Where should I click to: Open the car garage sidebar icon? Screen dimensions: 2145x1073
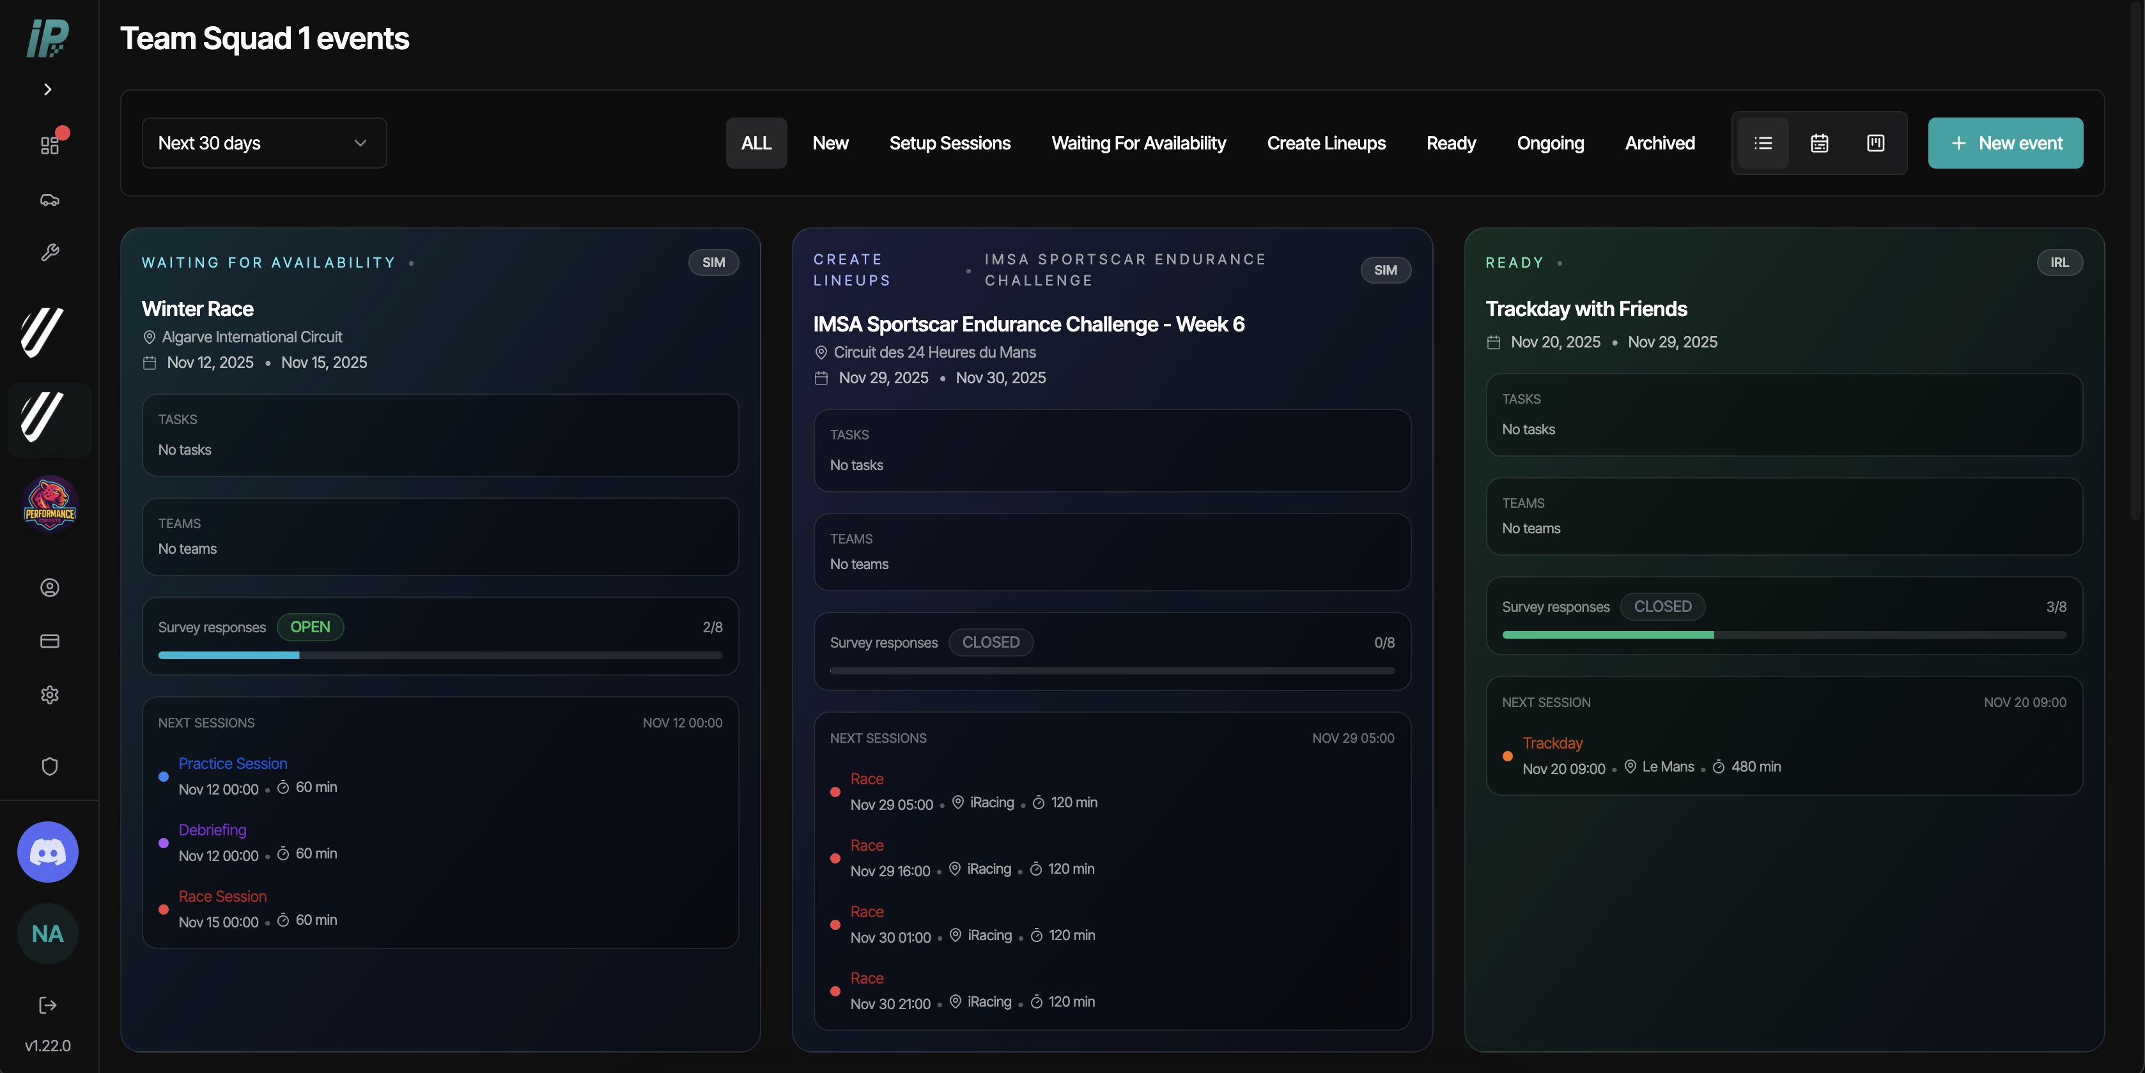pyautogui.click(x=50, y=200)
